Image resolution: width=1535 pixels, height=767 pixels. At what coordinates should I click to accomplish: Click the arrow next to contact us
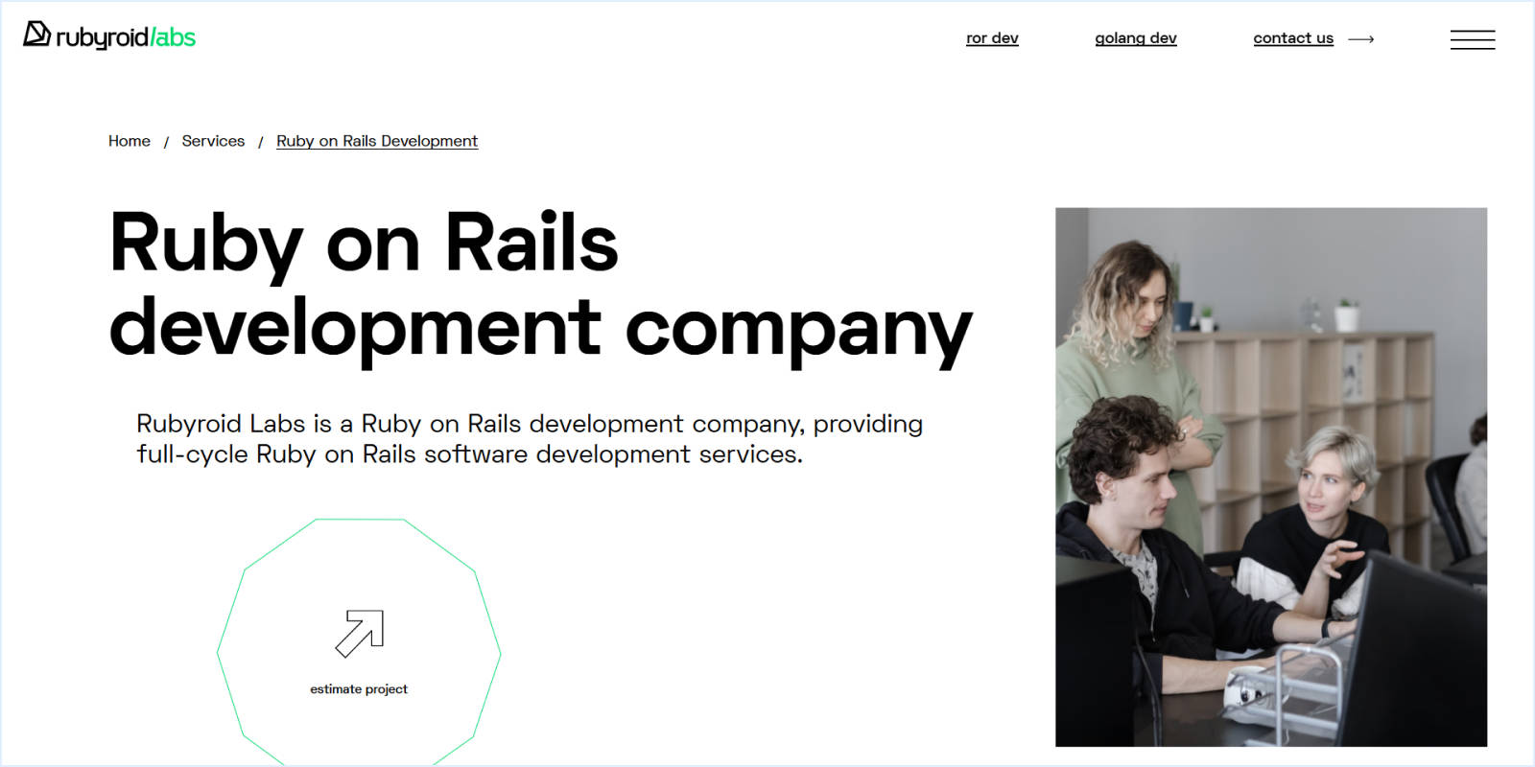click(x=1361, y=39)
